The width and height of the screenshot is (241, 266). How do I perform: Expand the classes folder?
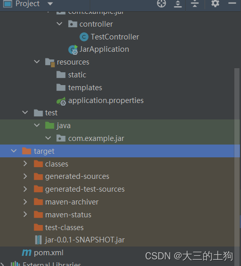point(25,163)
